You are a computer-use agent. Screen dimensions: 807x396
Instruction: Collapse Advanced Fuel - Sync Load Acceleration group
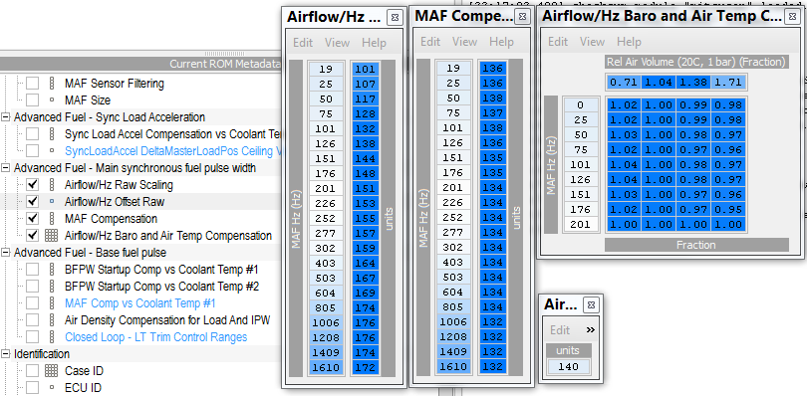tap(6, 117)
